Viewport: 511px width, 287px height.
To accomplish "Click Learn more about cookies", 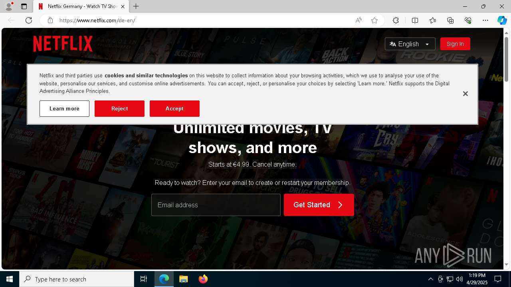I will click(64, 108).
